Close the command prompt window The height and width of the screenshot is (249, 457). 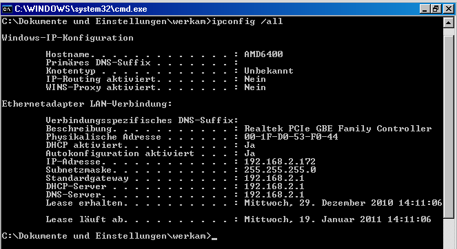pyautogui.click(x=449, y=10)
